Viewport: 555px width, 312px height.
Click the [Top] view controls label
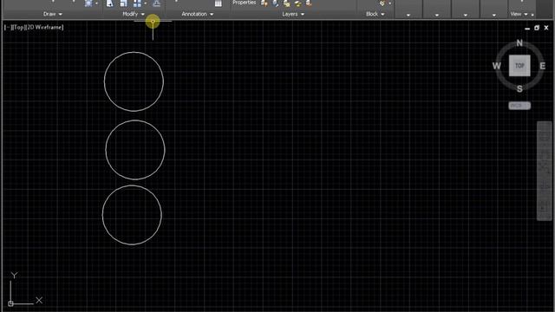point(18,27)
